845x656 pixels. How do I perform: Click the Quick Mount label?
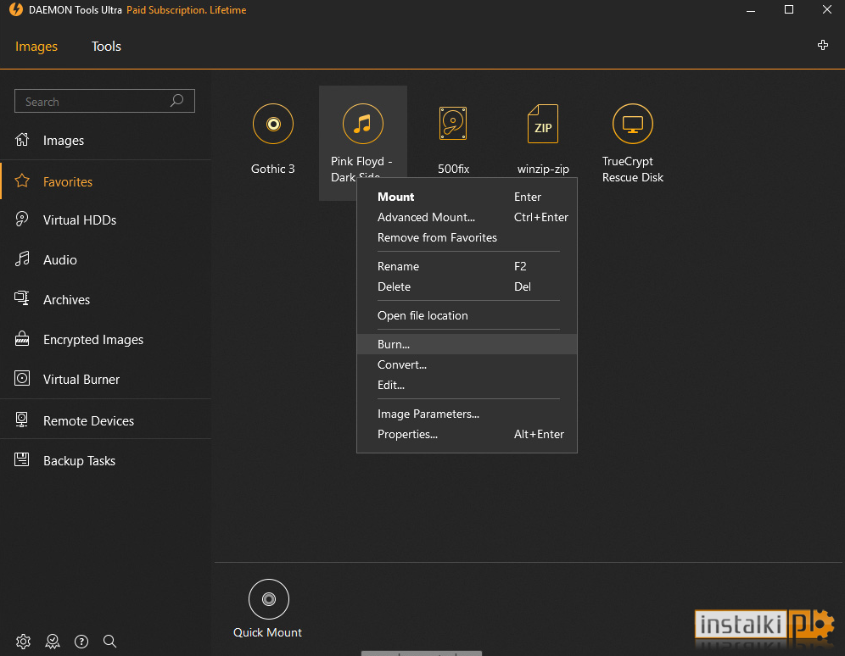point(268,632)
